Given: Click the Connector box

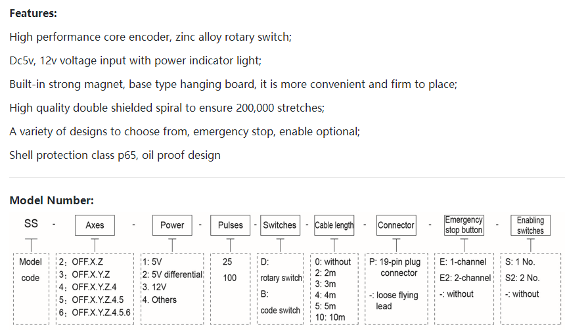Looking at the screenshot, I should click(x=396, y=225).
